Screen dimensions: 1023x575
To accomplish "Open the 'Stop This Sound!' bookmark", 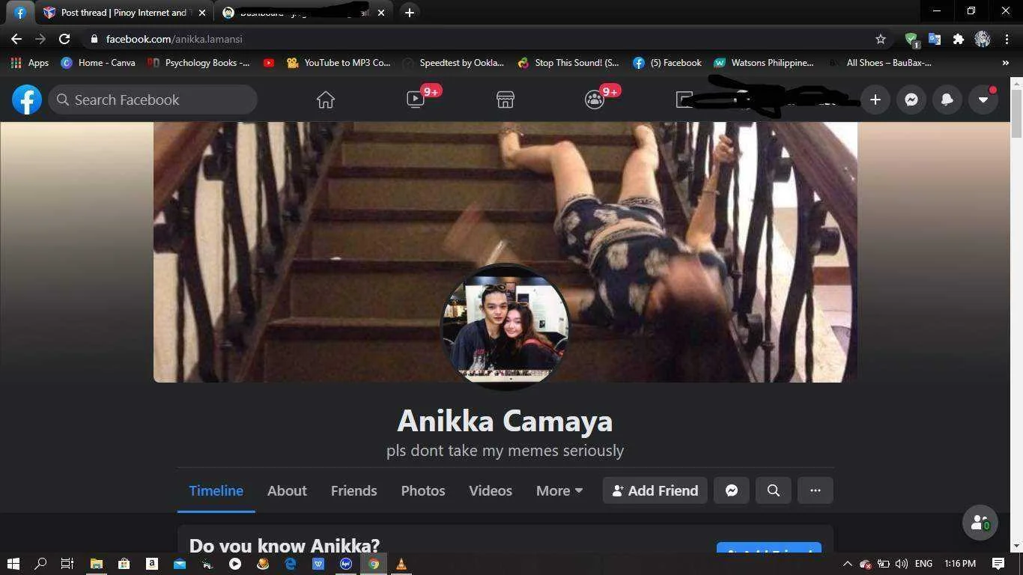I will pyautogui.click(x=568, y=63).
